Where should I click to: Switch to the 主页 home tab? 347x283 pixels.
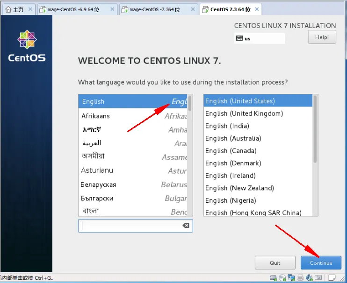tap(18, 9)
